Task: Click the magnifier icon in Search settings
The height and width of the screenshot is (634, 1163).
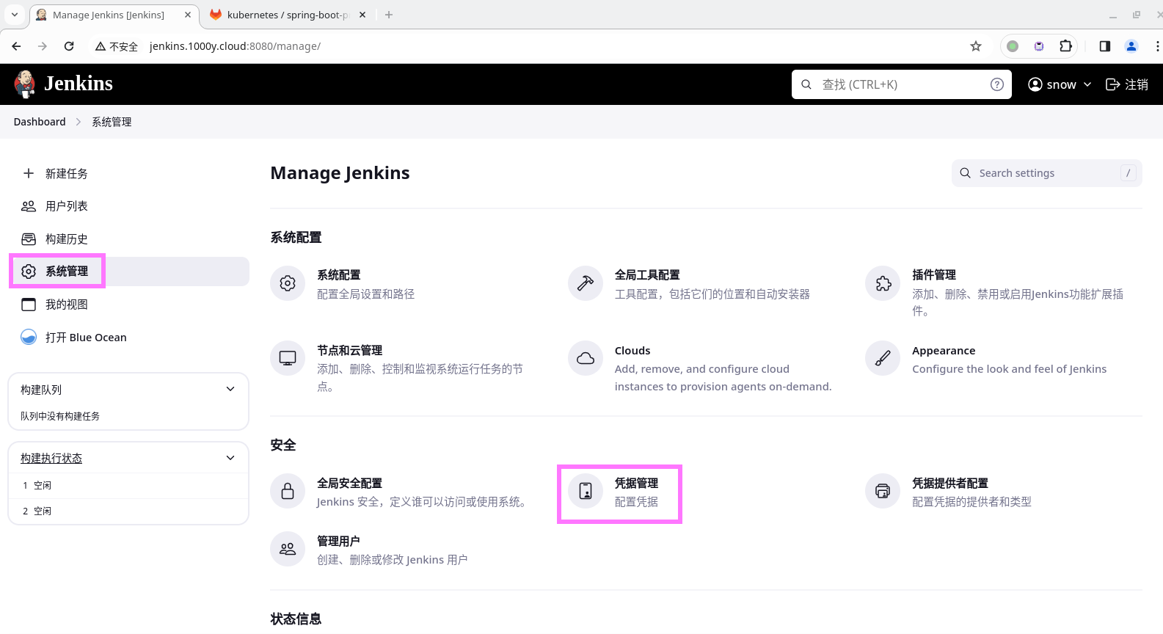Action: point(966,173)
